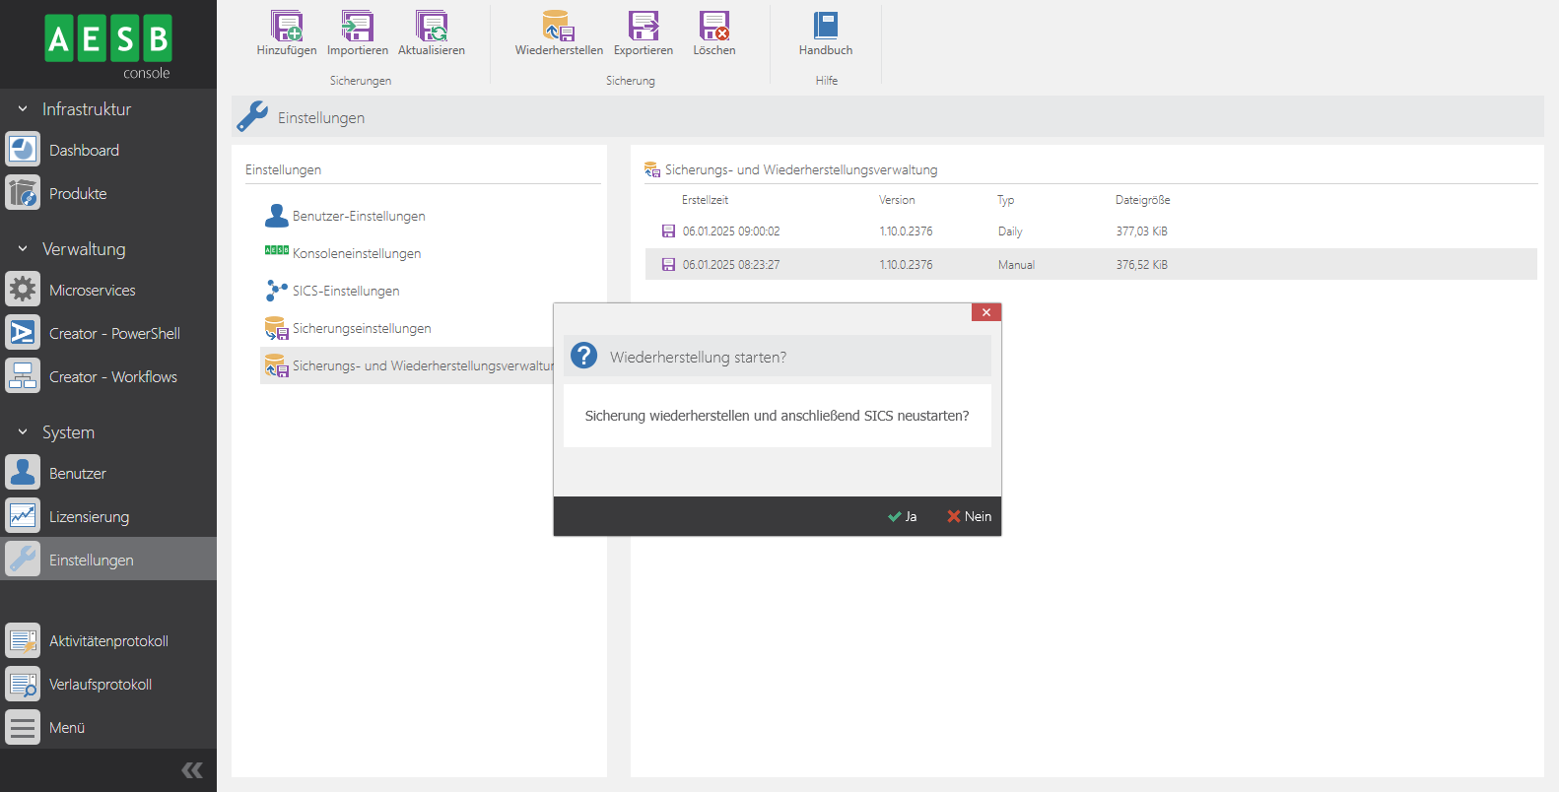The height and width of the screenshot is (792, 1559).
Task: Click the Hinzufügen backup icon
Action: [287, 27]
